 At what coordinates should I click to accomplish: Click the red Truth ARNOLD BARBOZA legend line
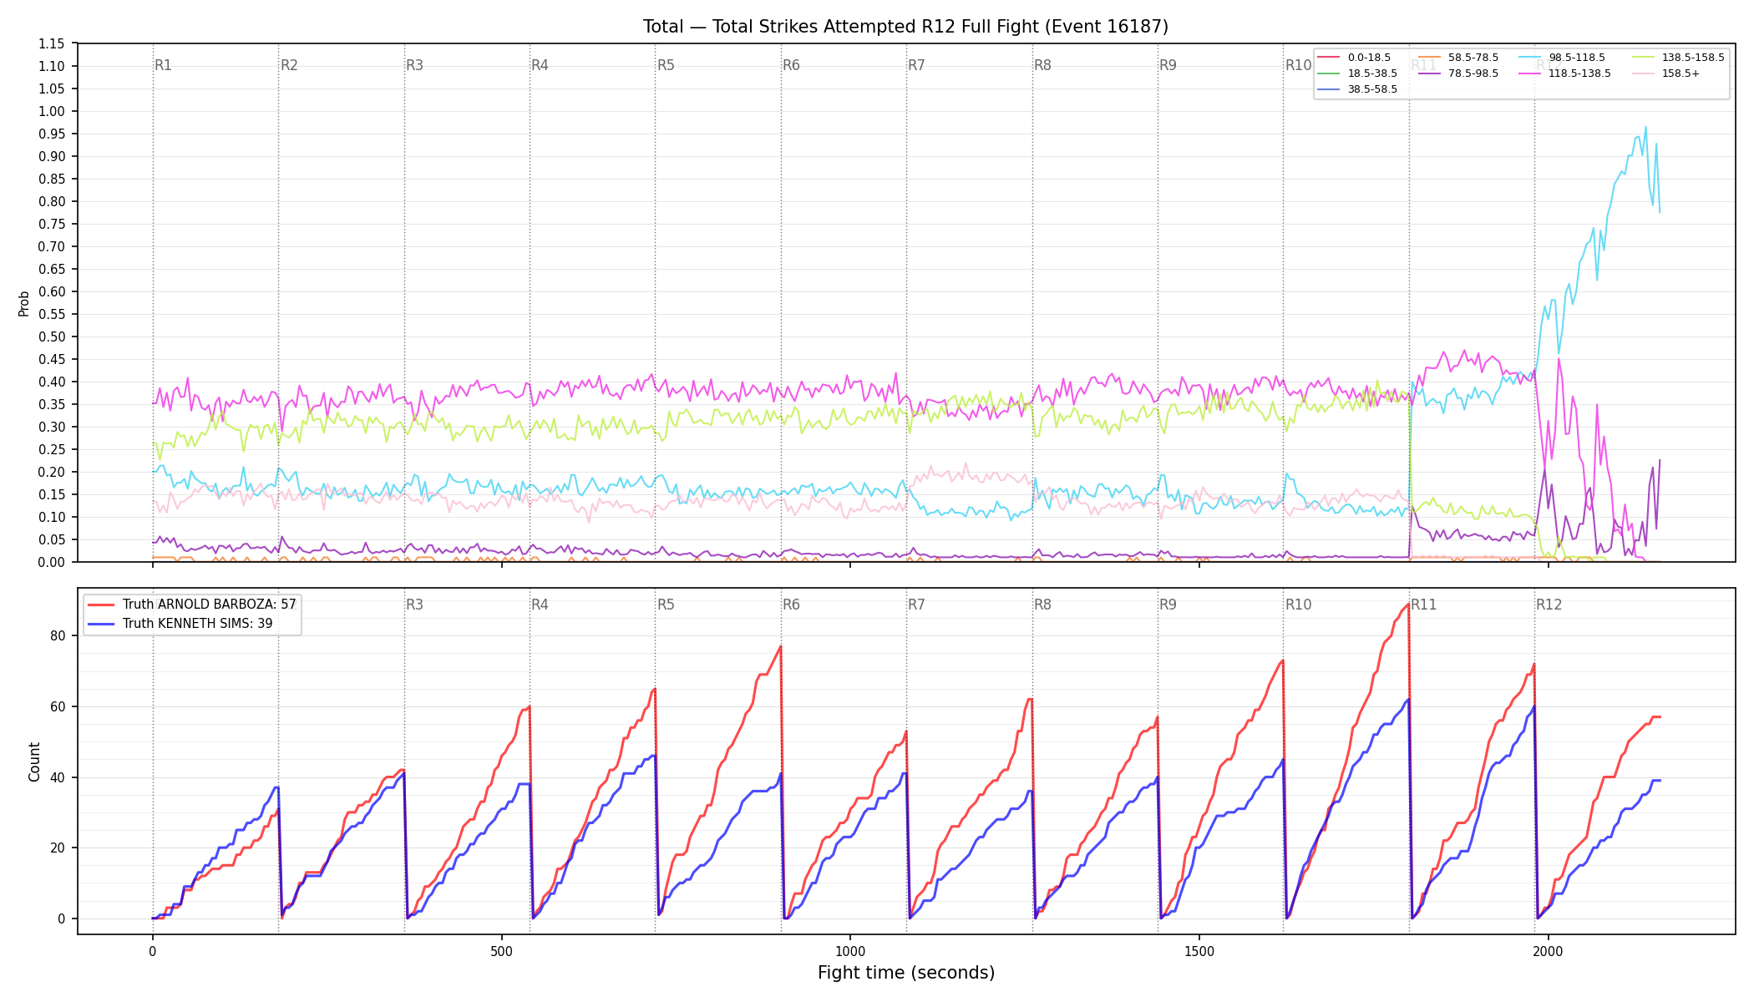(x=101, y=605)
